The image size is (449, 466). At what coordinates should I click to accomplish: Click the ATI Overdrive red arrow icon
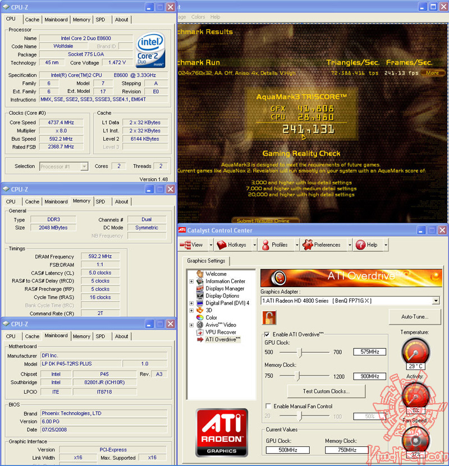(x=200, y=339)
